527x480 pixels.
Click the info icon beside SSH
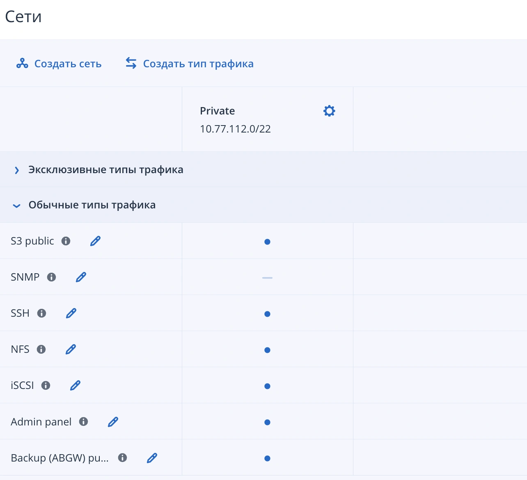41,313
